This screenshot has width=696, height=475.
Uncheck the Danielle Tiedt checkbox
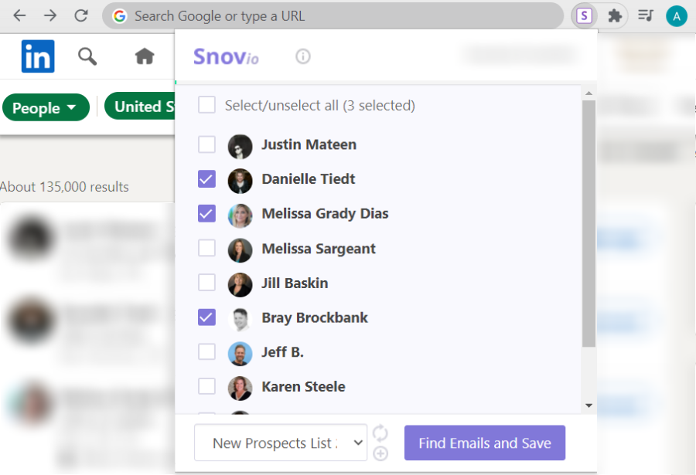206,179
